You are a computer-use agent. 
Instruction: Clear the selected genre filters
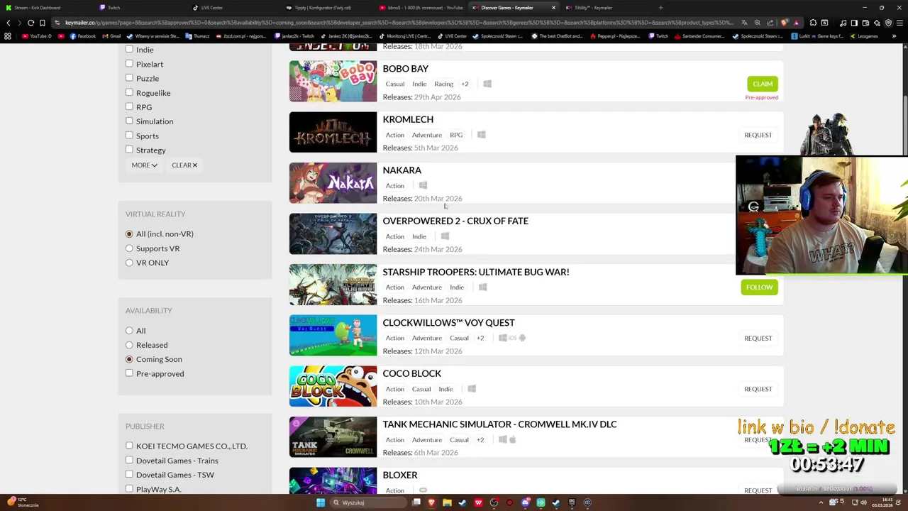coord(184,165)
